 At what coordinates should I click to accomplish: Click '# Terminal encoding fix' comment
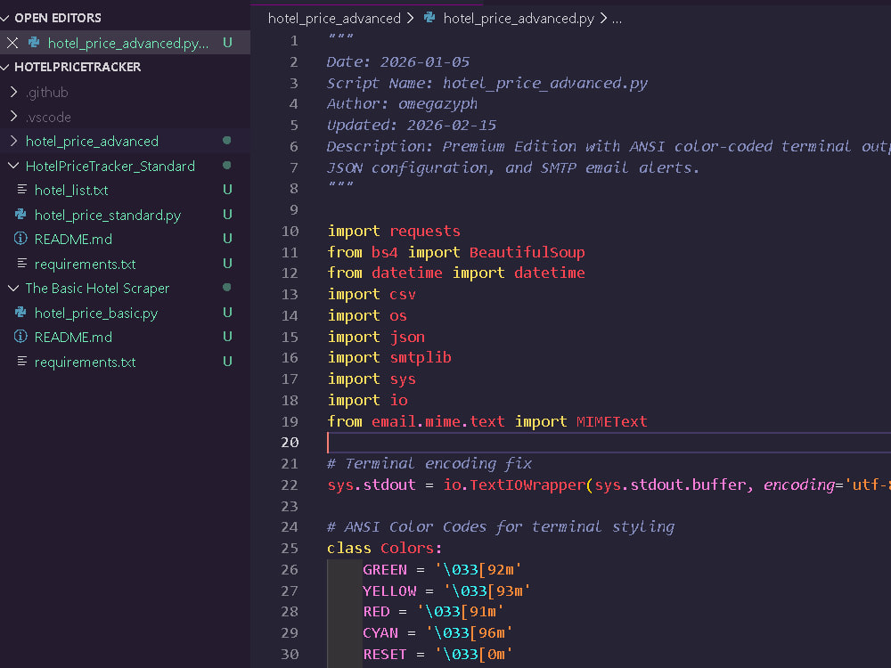[x=429, y=463]
